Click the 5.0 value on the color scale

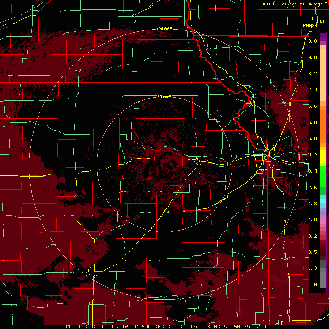313,139
